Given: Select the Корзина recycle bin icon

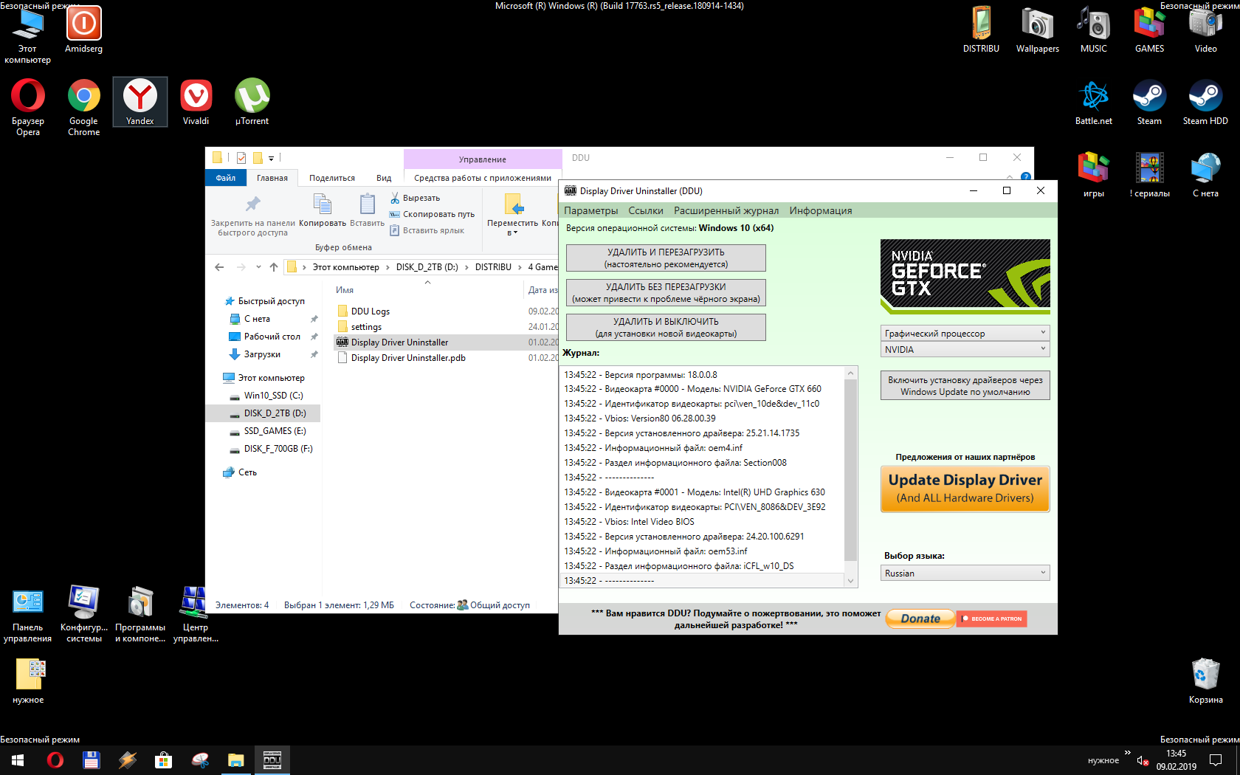Looking at the screenshot, I should coord(1206,681).
